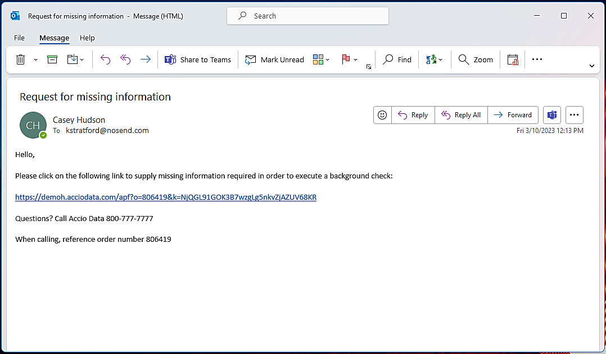The width and height of the screenshot is (606, 354).
Task: Click the subject Request for missing information
Action: click(x=95, y=97)
